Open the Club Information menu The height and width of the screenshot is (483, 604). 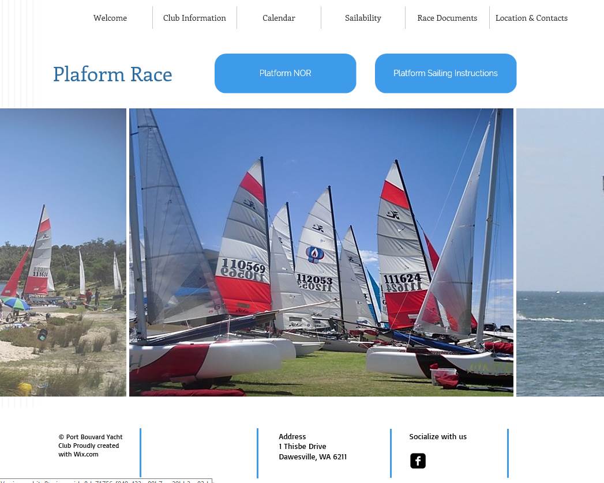194,18
